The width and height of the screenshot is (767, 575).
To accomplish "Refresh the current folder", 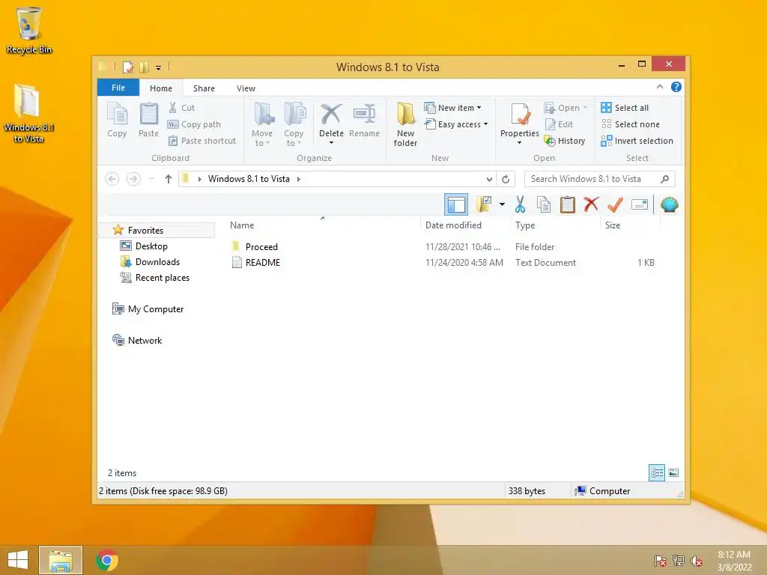I will pos(506,180).
